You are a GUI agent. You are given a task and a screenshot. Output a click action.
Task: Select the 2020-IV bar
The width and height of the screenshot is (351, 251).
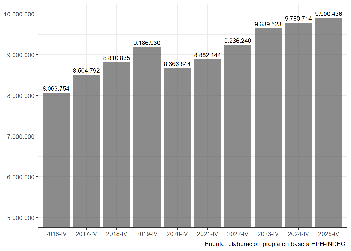[177, 148]
